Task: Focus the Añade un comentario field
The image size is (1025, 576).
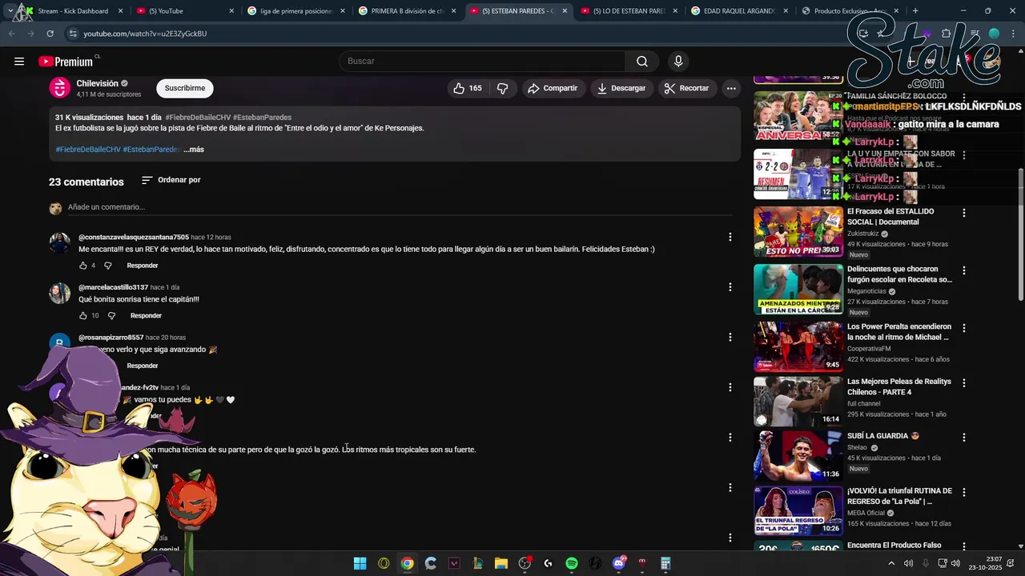Action: coord(400,207)
